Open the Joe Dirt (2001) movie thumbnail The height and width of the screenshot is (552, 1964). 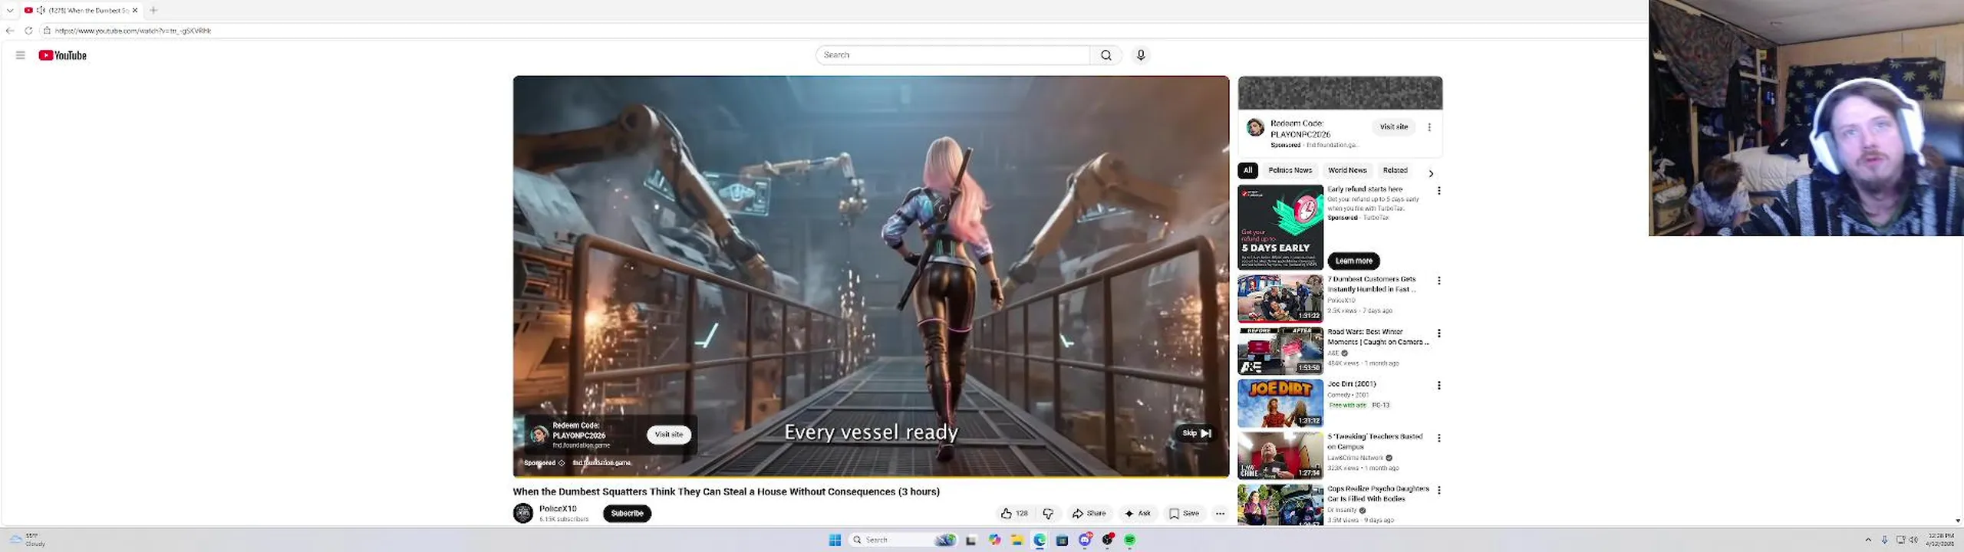click(1280, 403)
